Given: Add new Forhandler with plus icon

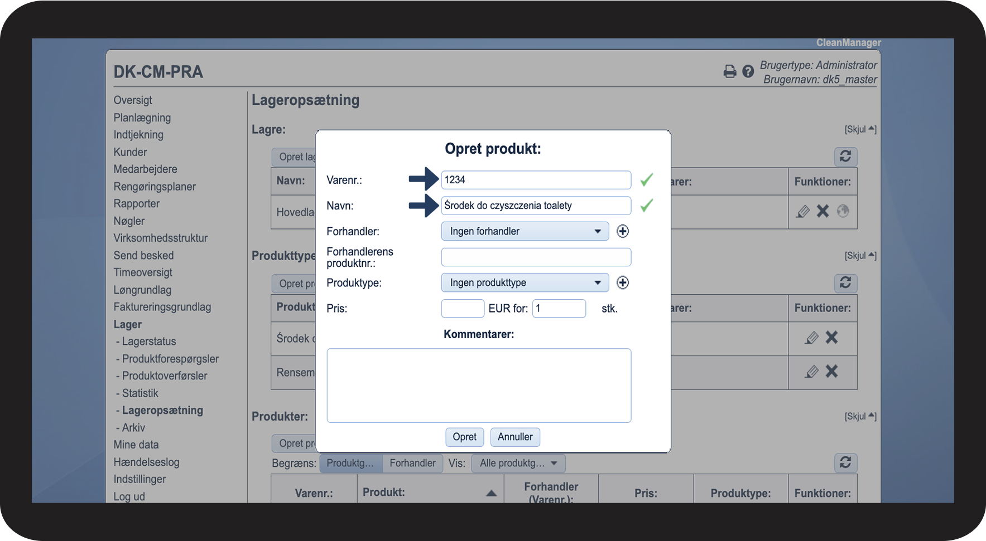Looking at the screenshot, I should (623, 231).
